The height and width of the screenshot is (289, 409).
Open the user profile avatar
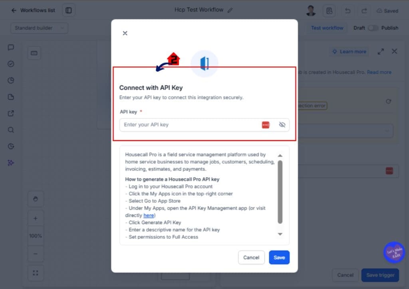tap(311, 11)
